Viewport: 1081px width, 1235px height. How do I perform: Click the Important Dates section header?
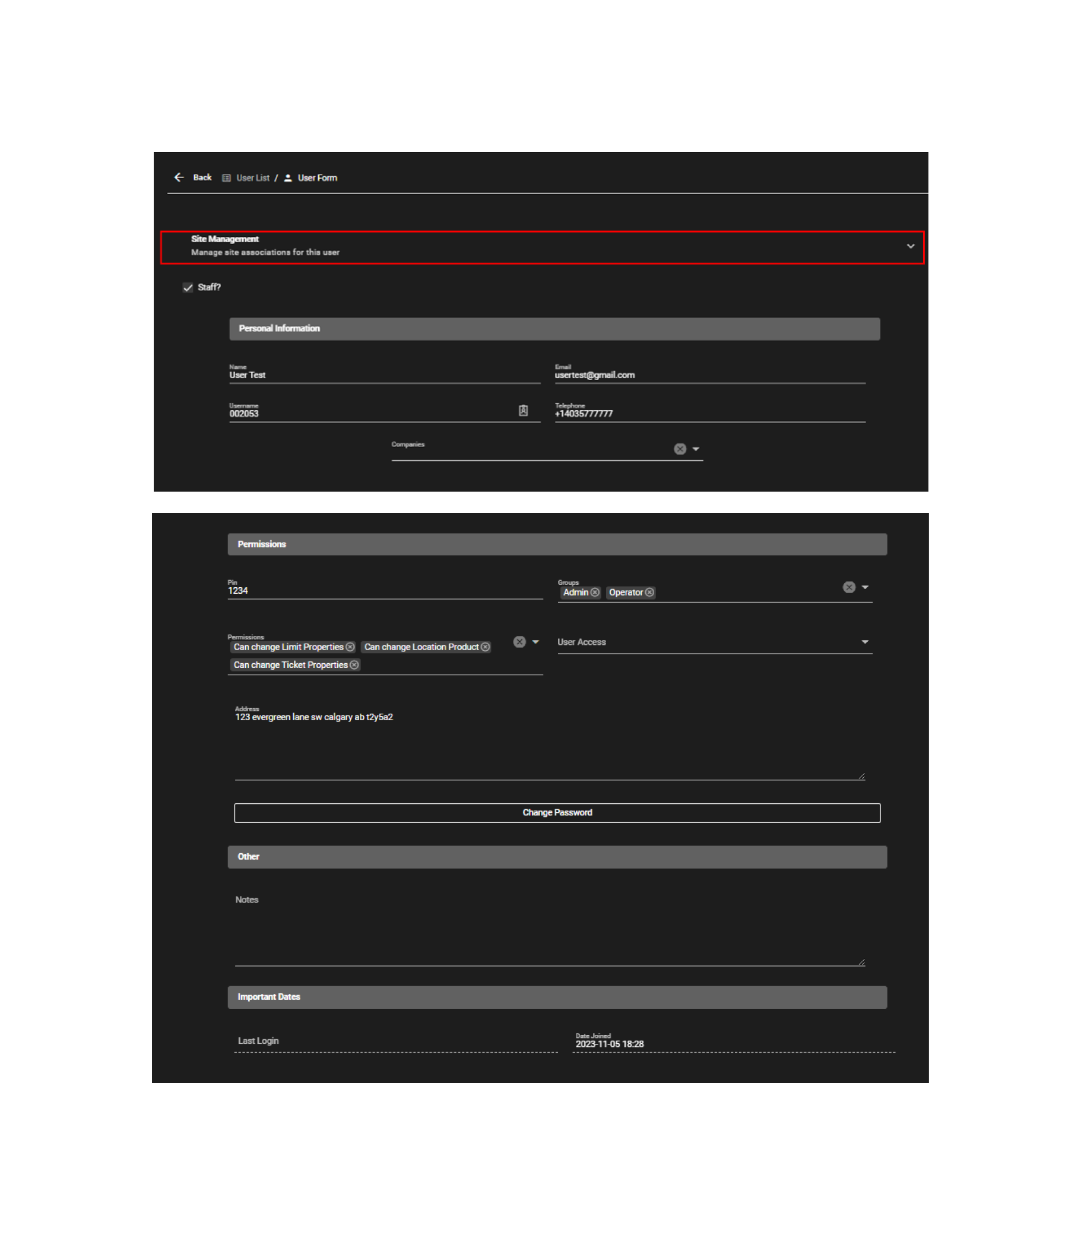(557, 997)
